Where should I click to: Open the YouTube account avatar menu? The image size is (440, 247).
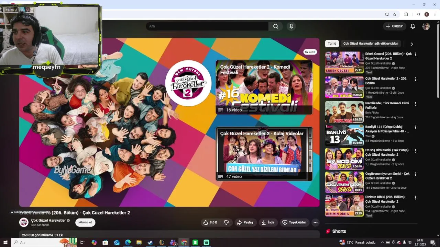[426, 26]
